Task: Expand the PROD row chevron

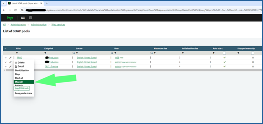Action: click(x=5, y=57)
